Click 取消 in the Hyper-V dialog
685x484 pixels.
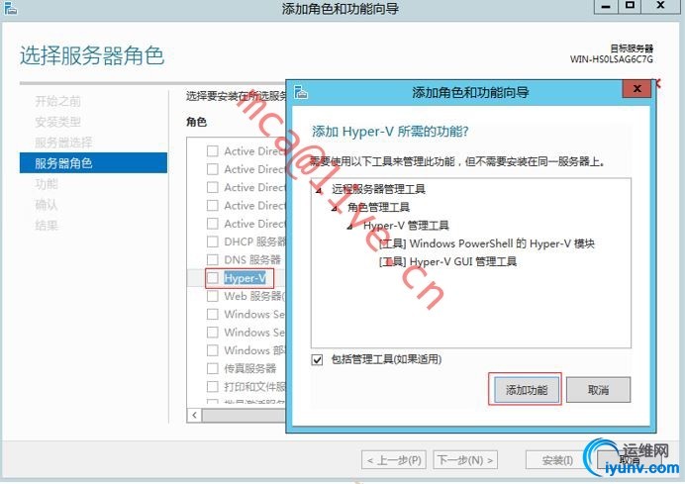(598, 390)
